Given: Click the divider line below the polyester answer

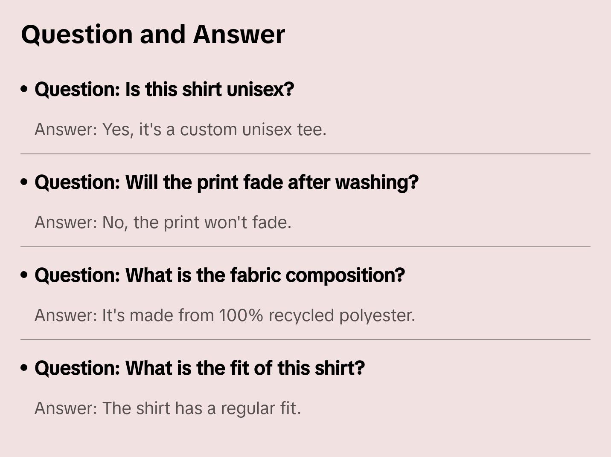Looking at the screenshot, I should point(305,340).
